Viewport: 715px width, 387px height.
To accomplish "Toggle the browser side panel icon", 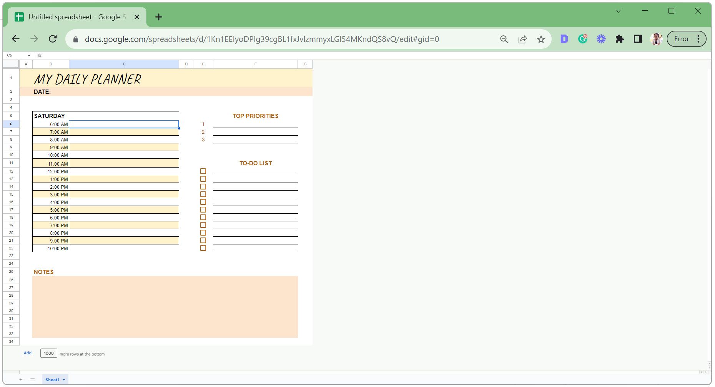I will (x=638, y=39).
